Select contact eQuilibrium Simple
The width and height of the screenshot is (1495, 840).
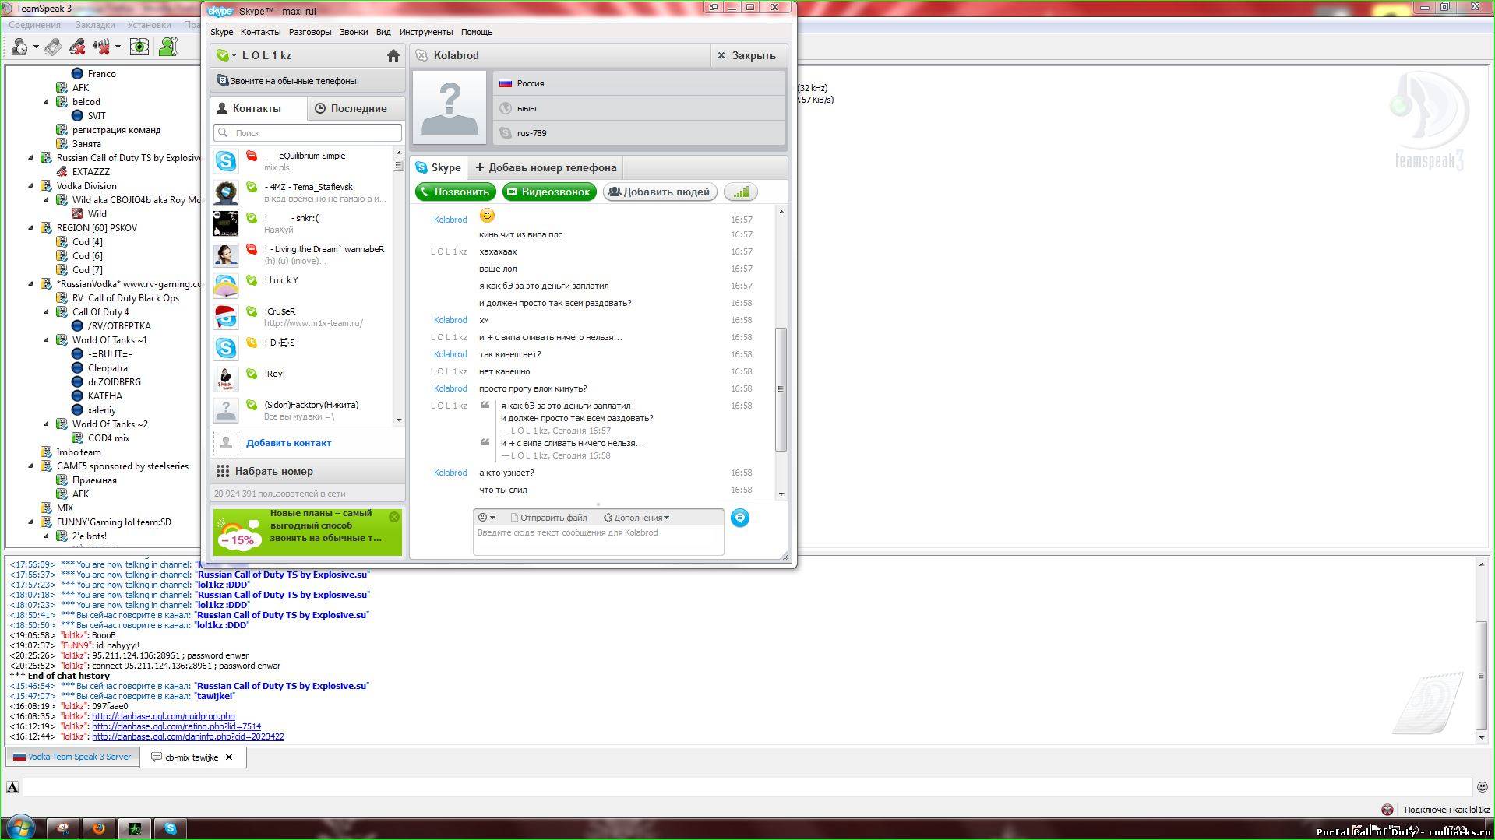[x=302, y=161]
